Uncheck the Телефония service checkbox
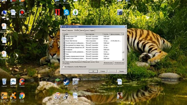187x105 pixels. click(64, 50)
